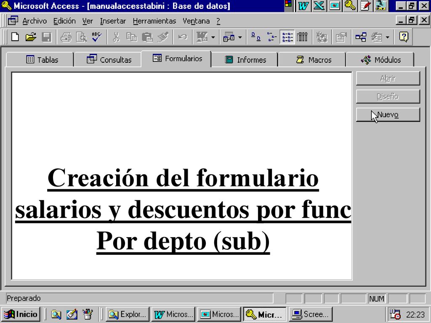Run the ABC spelling check
431x323 pixels.
coord(97,37)
